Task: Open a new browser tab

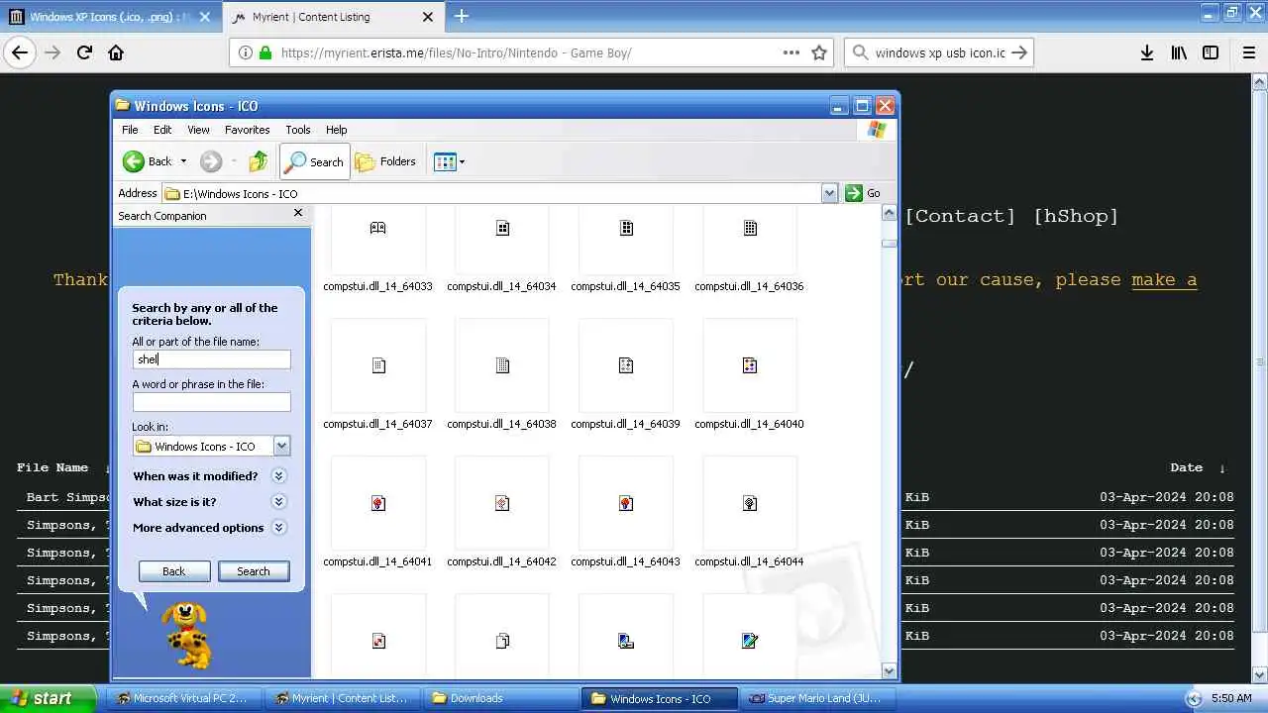Action: 462,16
